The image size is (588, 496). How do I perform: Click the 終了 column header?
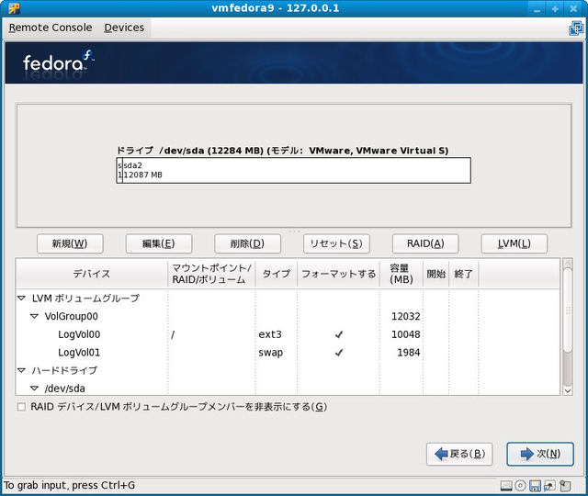[463, 274]
